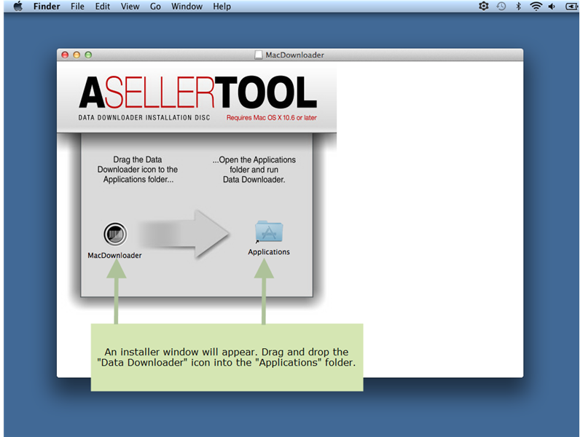
Task: Open the Finder menu
Action: click(47, 7)
